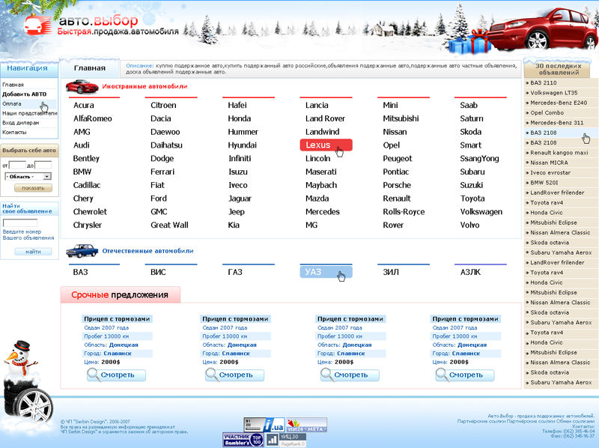The height and width of the screenshot is (448, 599).
Task: Choose the Volkswagen brand link
Action: point(481,212)
